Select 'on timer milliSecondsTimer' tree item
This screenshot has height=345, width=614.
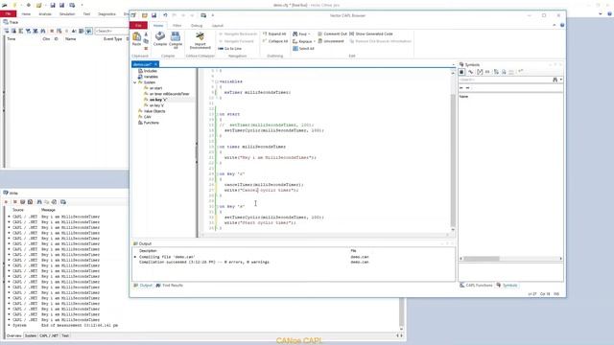[166, 94]
